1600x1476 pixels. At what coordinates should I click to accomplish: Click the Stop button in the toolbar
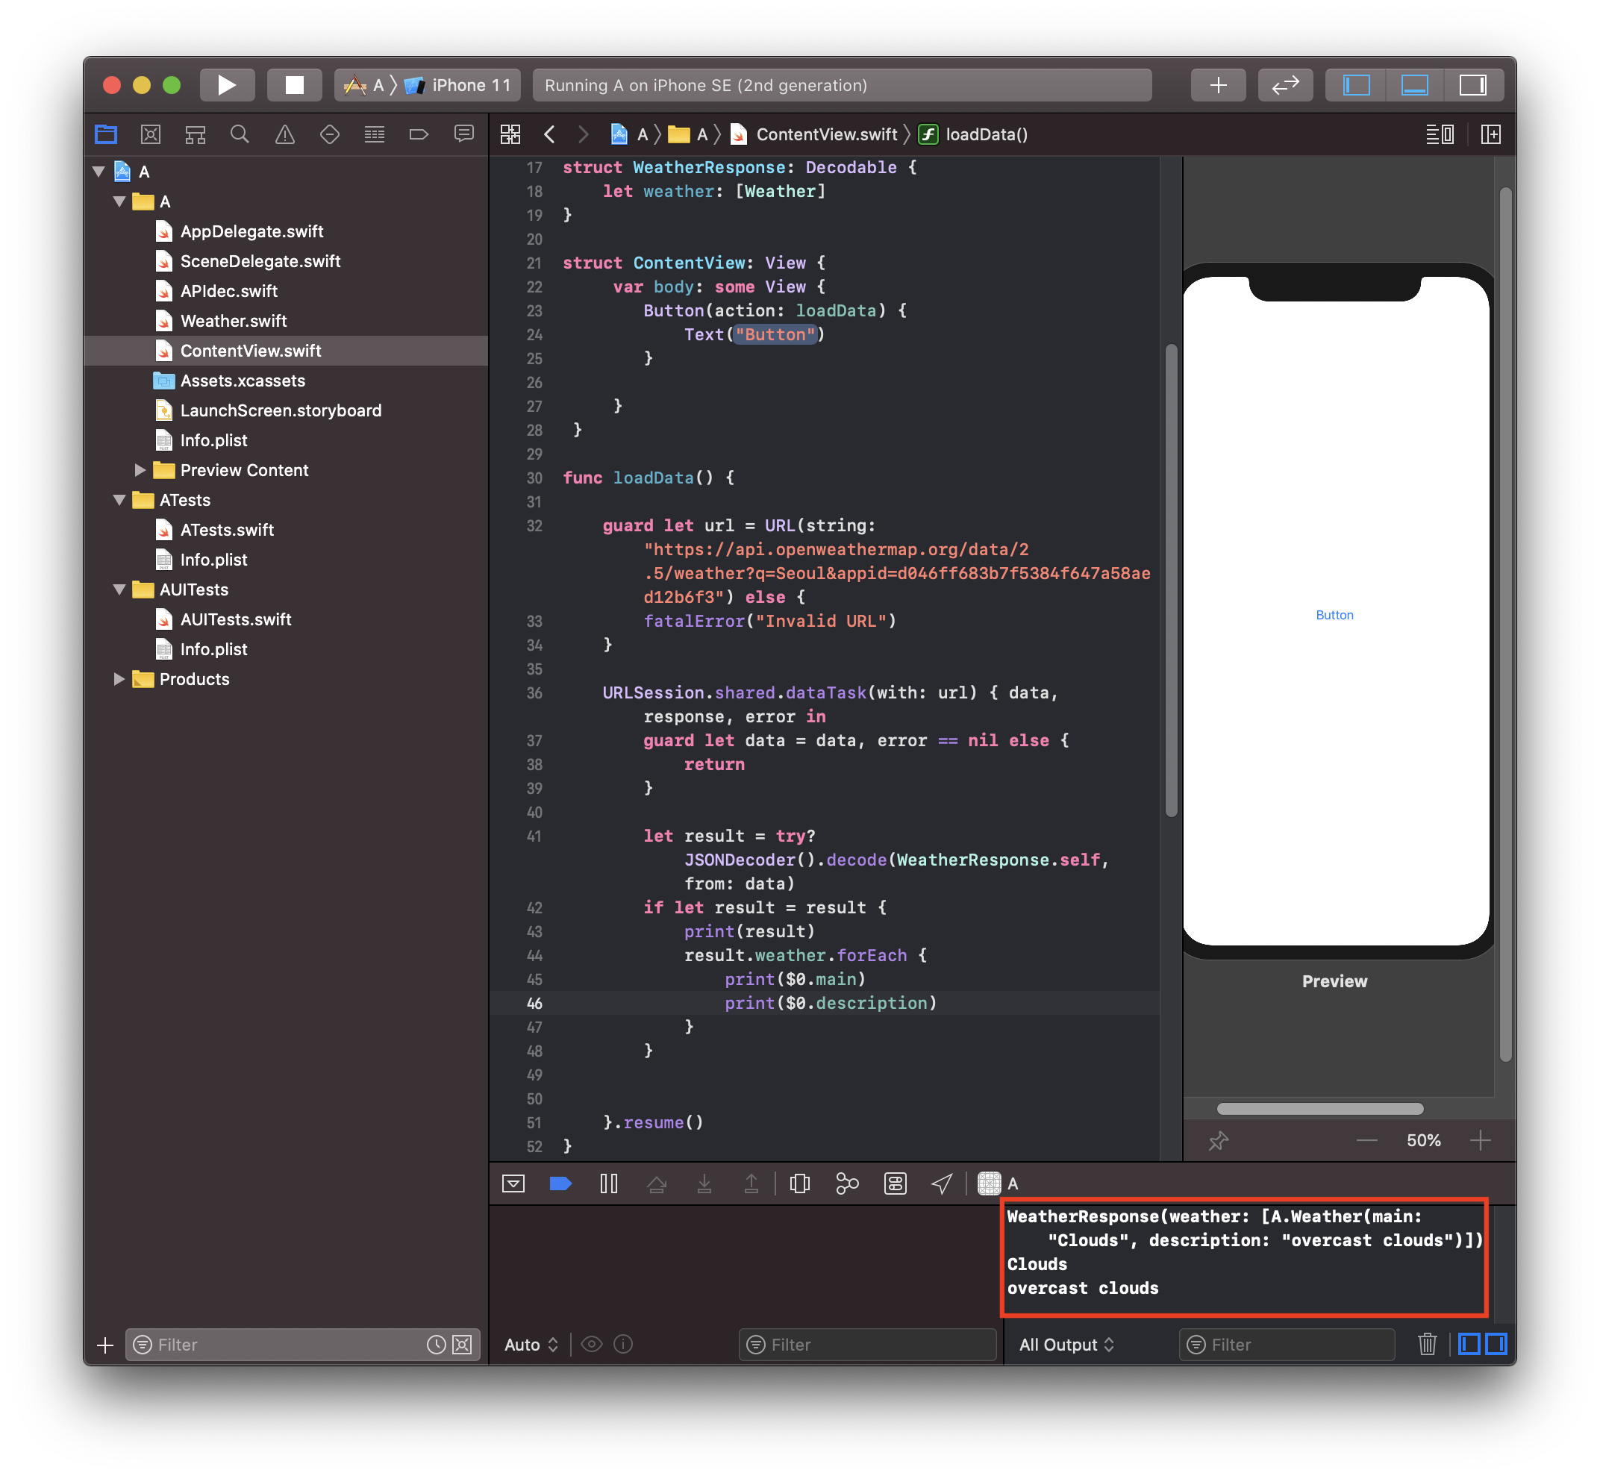point(294,86)
